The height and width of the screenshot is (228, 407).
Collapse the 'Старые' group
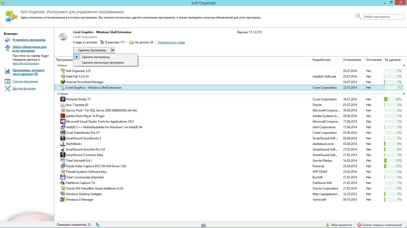pos(404,94)
